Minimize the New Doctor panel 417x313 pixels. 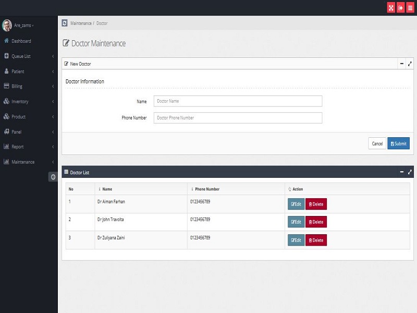point(401,64)
